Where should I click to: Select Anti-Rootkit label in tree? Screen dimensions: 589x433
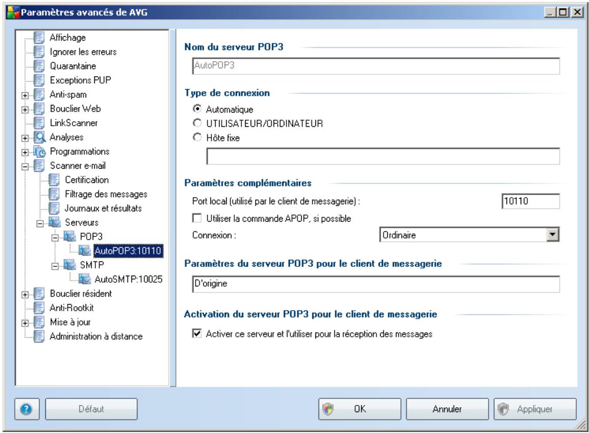coord(72,308)
